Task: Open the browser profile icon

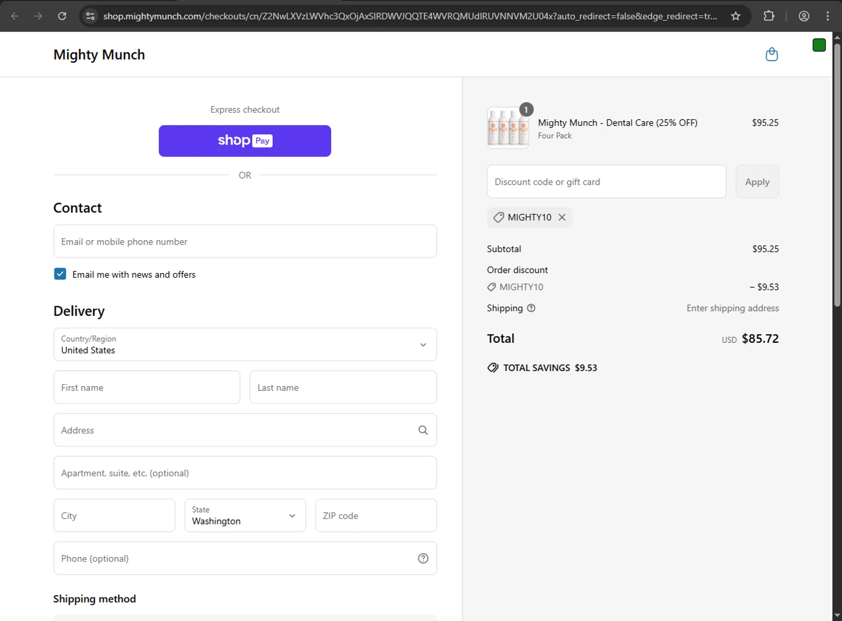Action: 804,16
